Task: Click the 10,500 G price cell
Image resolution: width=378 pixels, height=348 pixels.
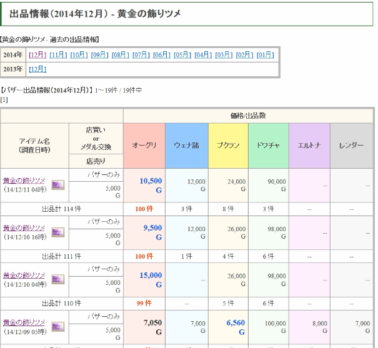Action: [144, 186]
